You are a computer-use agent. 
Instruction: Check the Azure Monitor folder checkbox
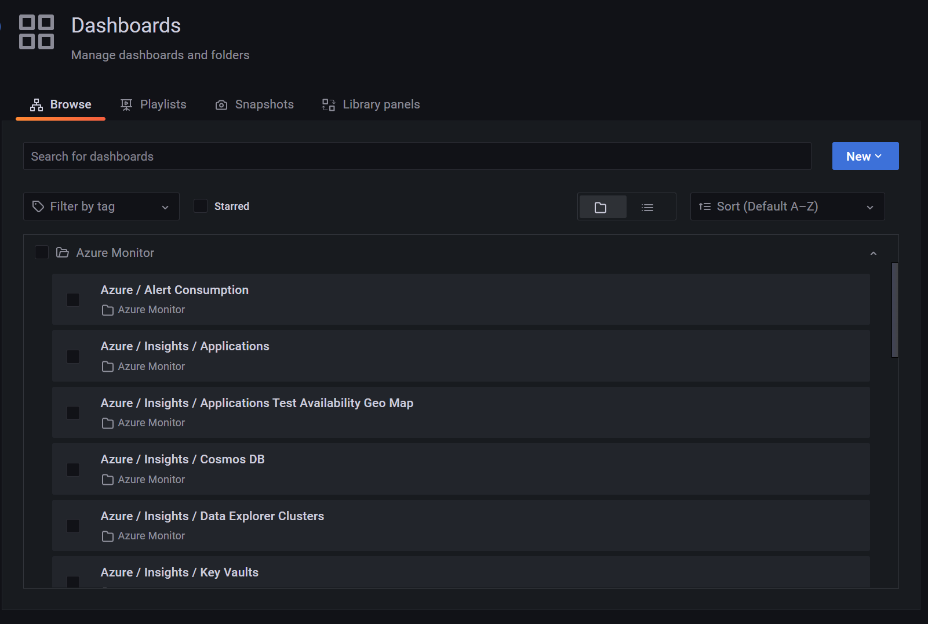[x=42, y=252]
